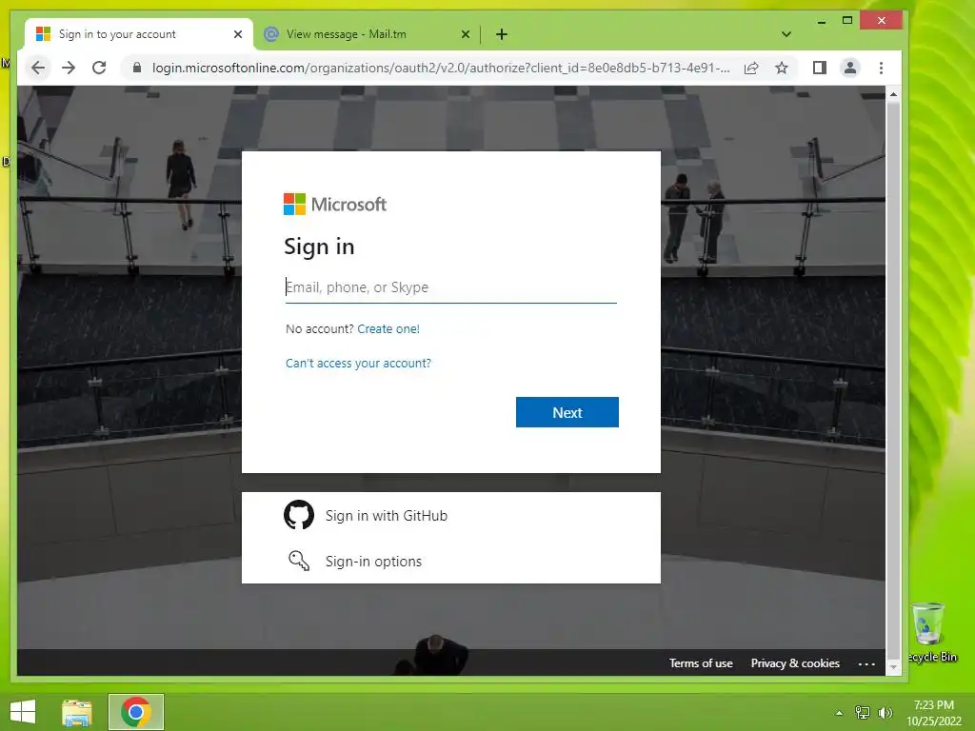
Task: Bookmark this page with the star icon
Action: tap(782, 68)
